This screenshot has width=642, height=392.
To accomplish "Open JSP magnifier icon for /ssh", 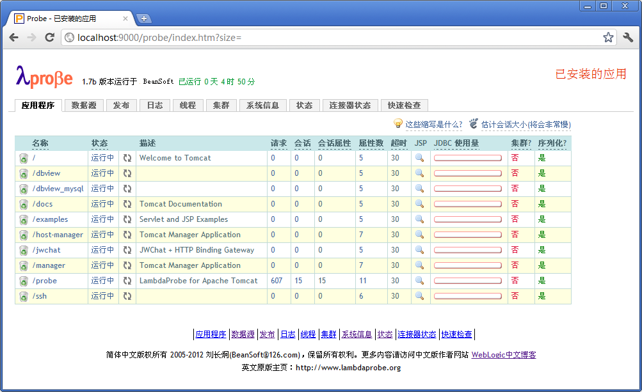I will pos(420,296).
